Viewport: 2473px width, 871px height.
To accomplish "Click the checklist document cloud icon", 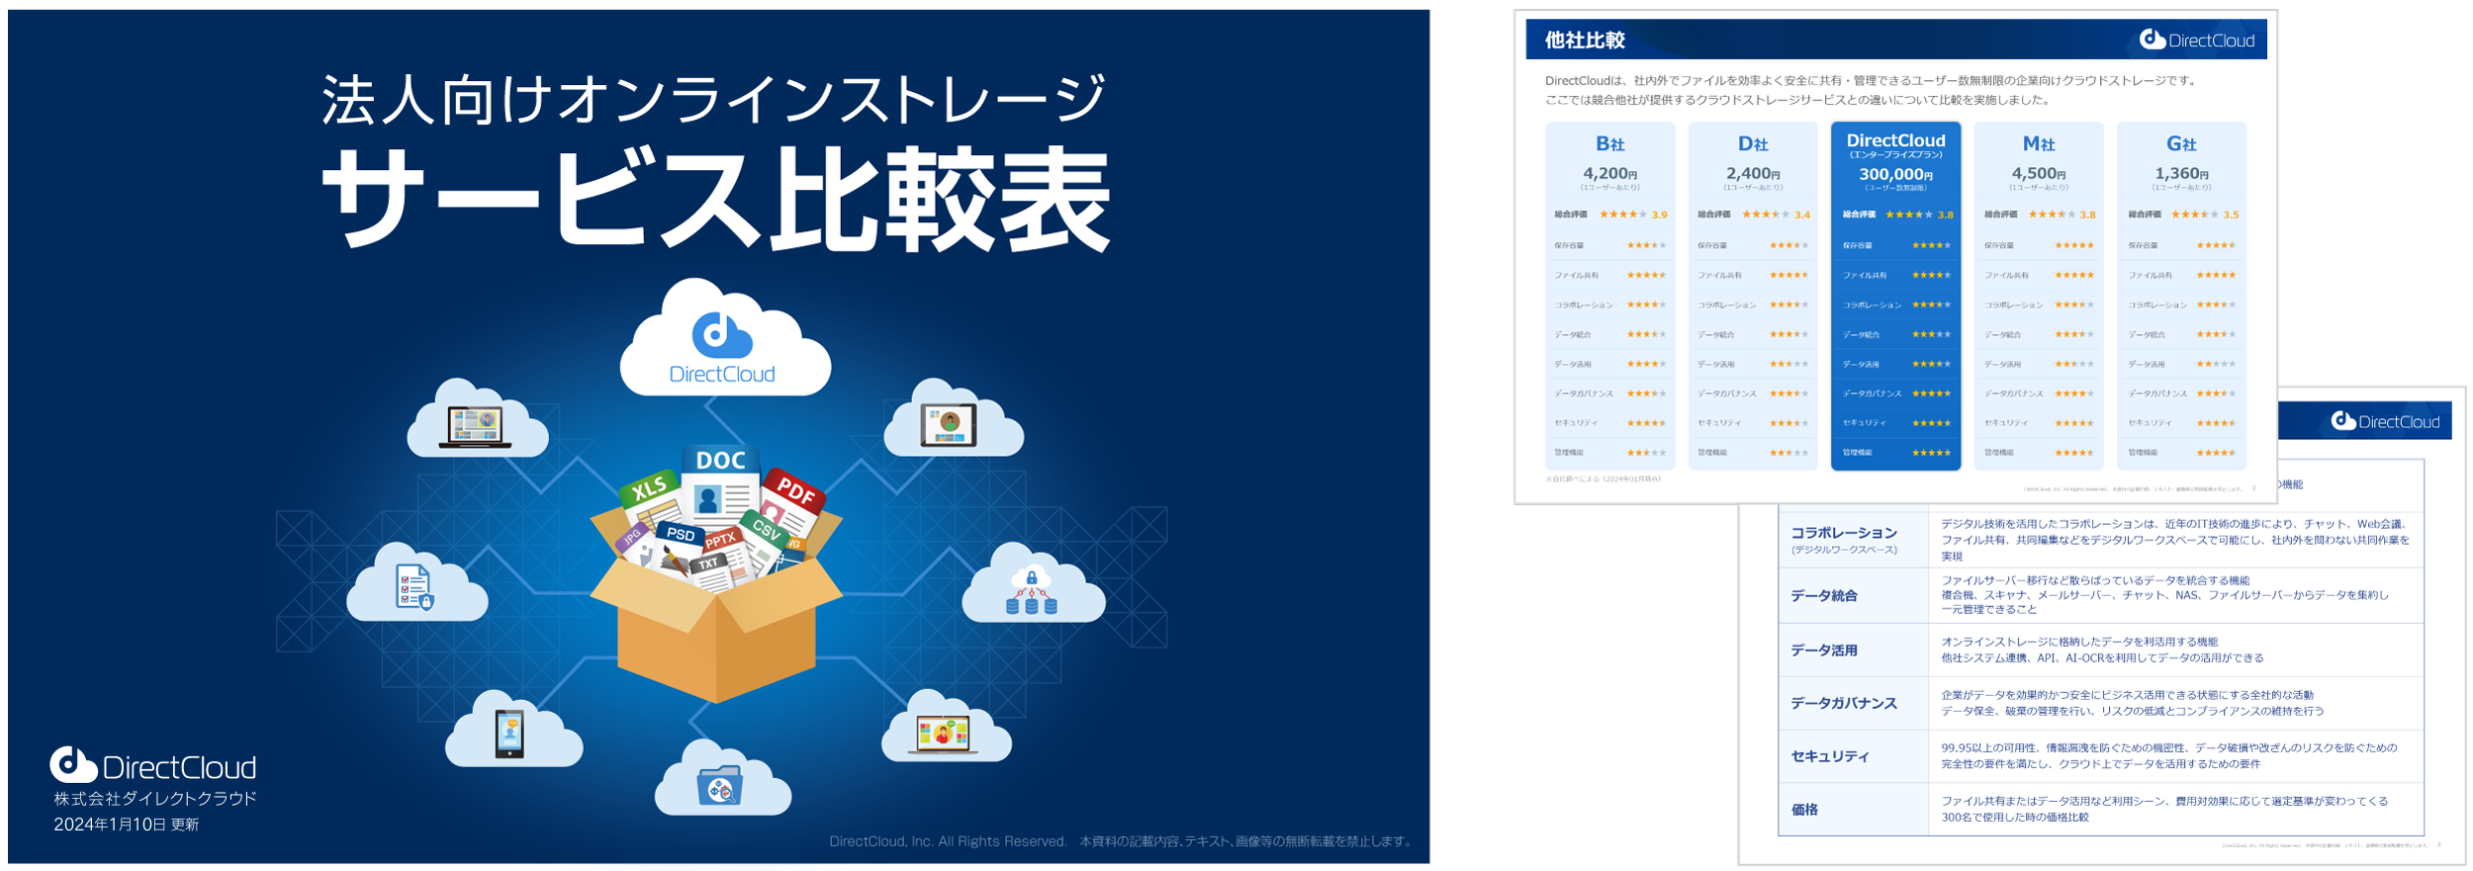I will (x=416, y=582).
